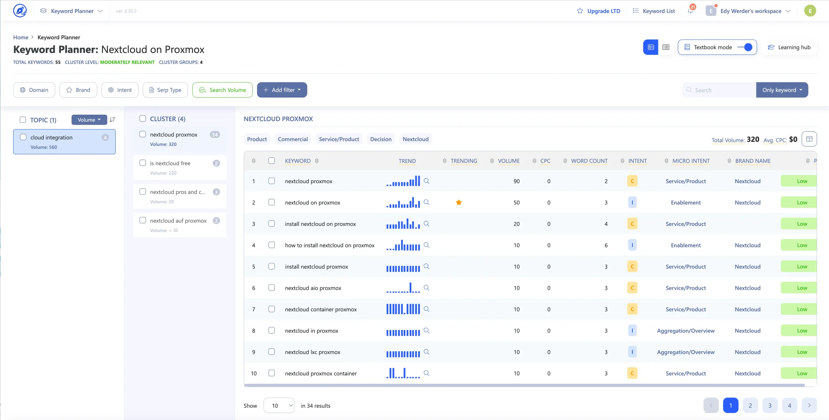Image resolution: width=829 pixels, height=420 pixels.
Task: Check the cloud integration topic checkbox
Action: tap(23, 137)
